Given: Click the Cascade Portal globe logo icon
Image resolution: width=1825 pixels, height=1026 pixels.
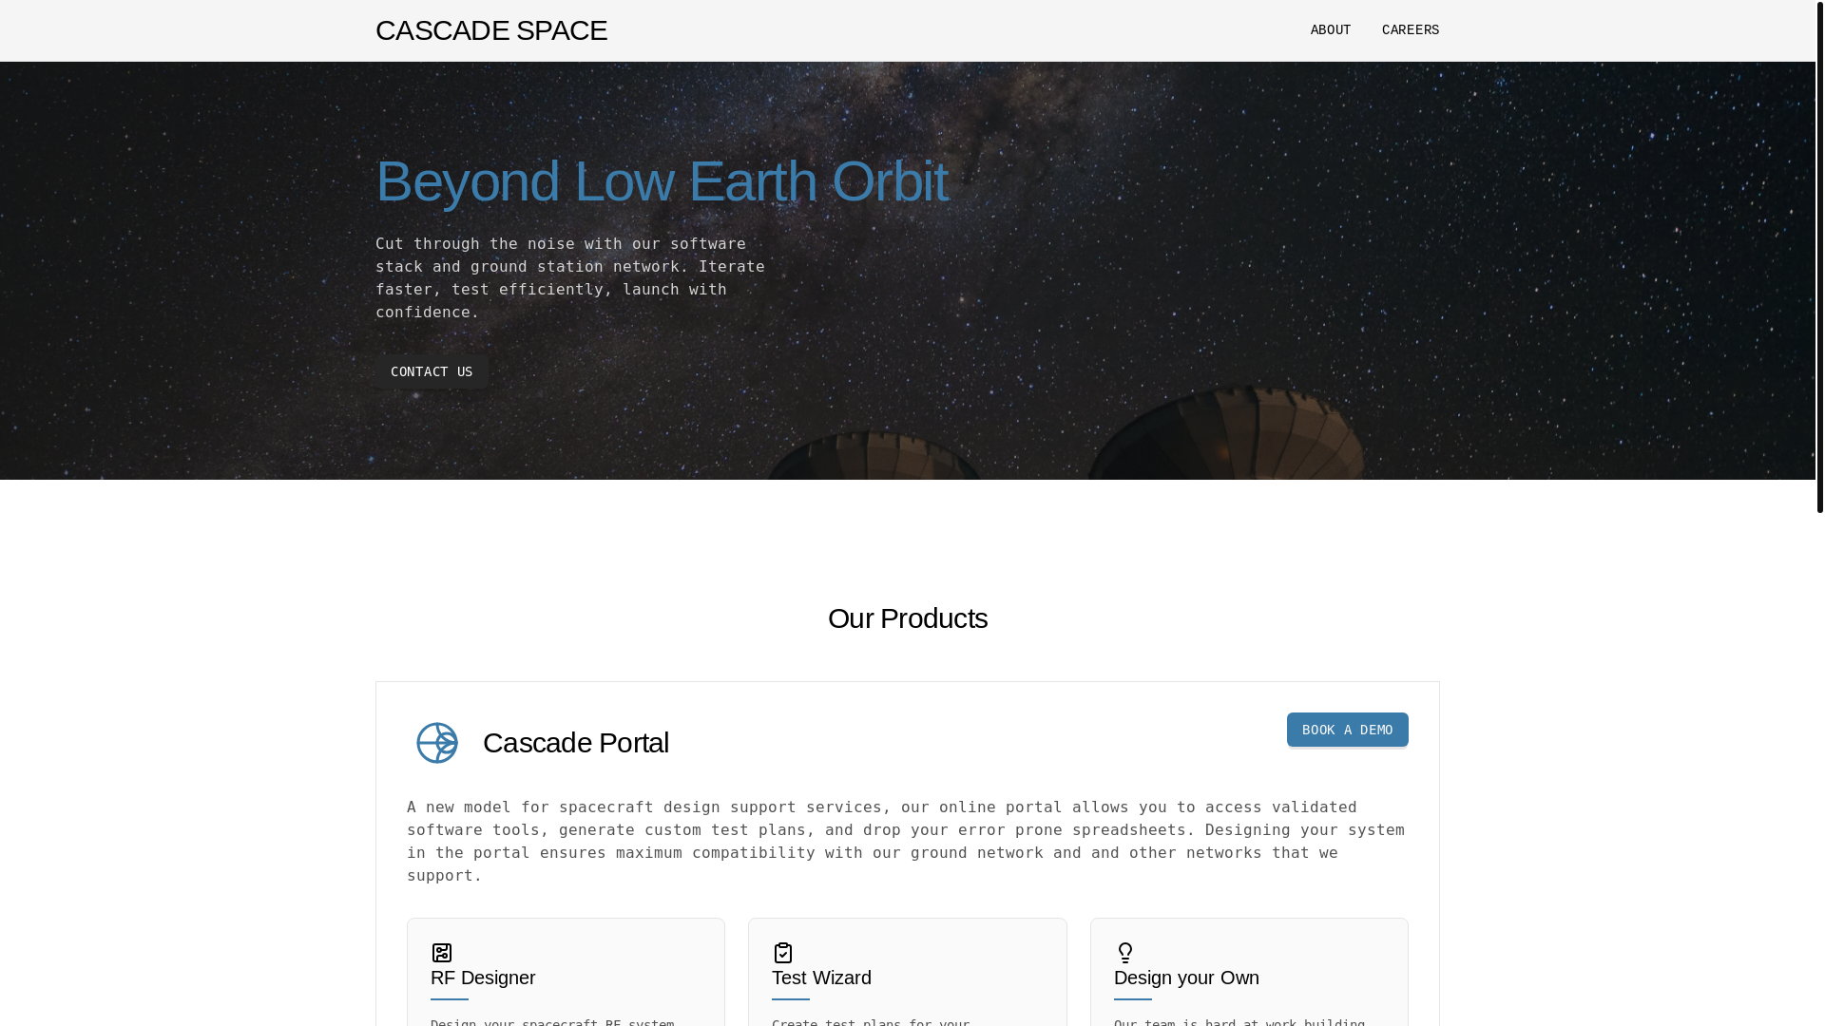Looking at the screenshot, I should point(437,743).
